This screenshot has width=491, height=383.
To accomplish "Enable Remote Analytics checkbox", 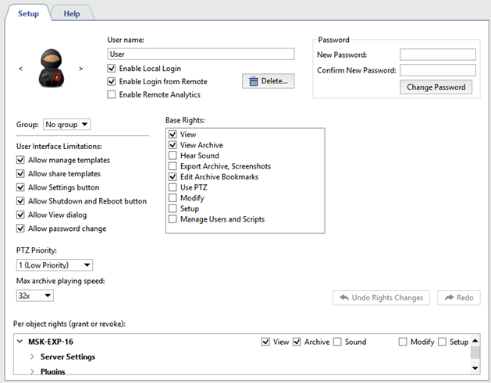I will pos(112,94).
